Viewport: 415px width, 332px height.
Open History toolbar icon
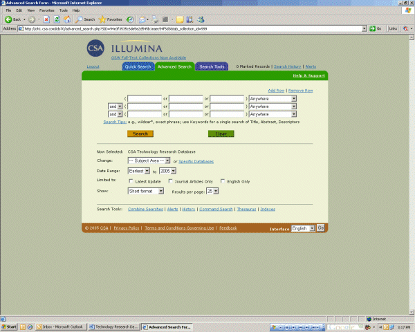[x=130, y=19]
